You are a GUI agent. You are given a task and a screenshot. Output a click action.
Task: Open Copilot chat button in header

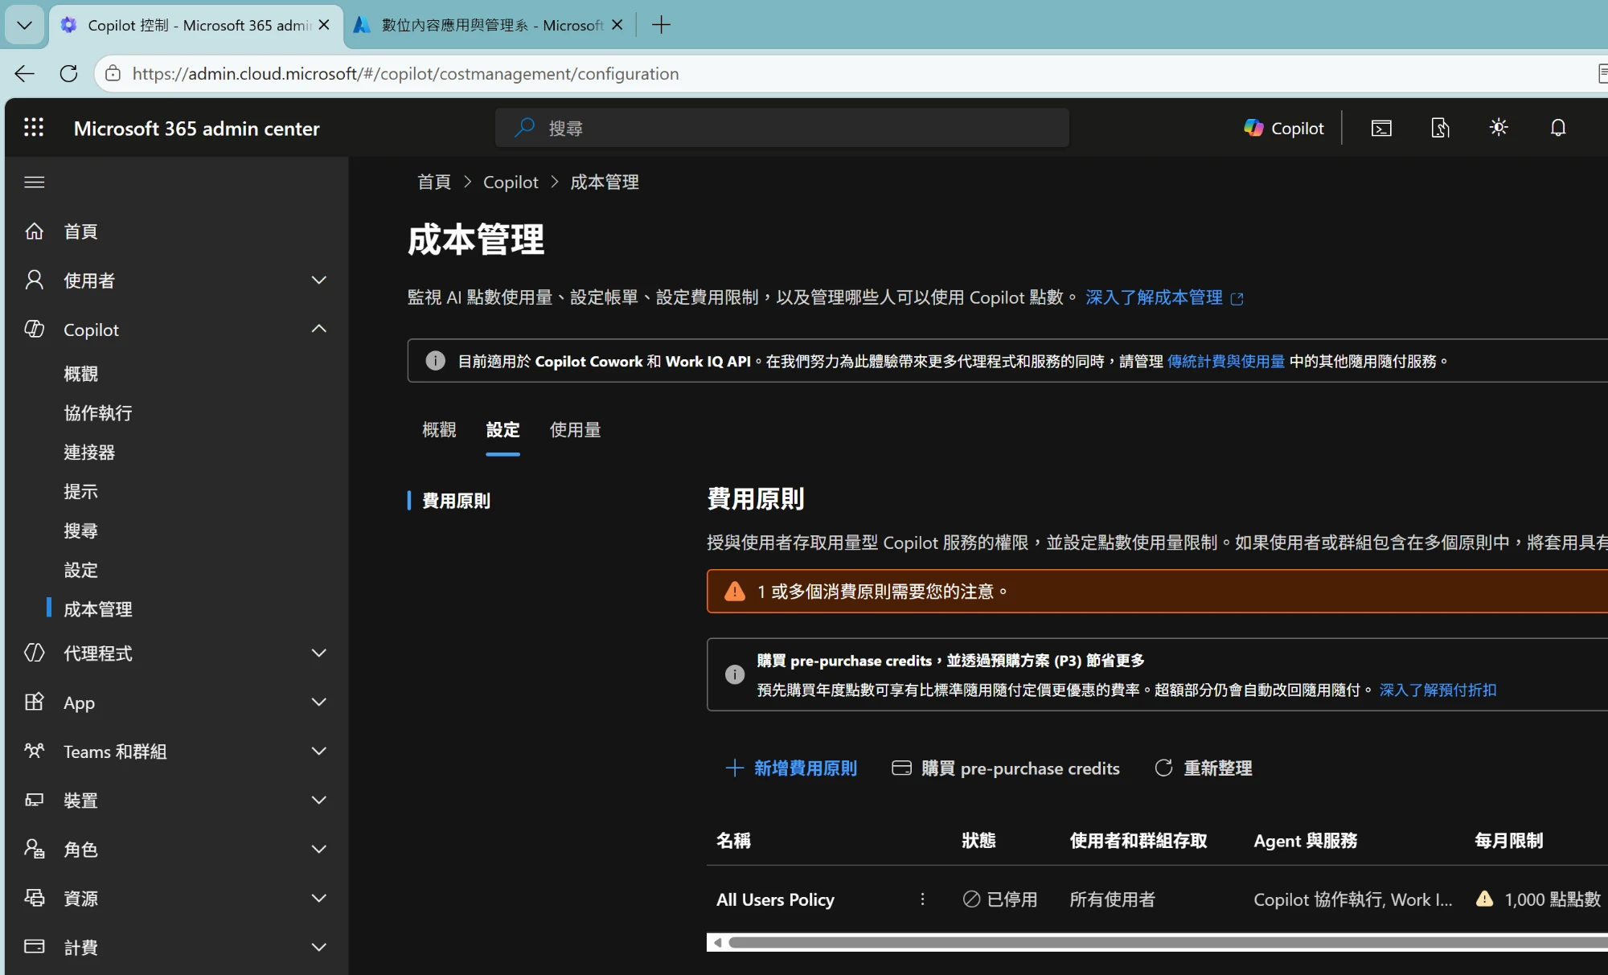click(x=1283, y=128)
